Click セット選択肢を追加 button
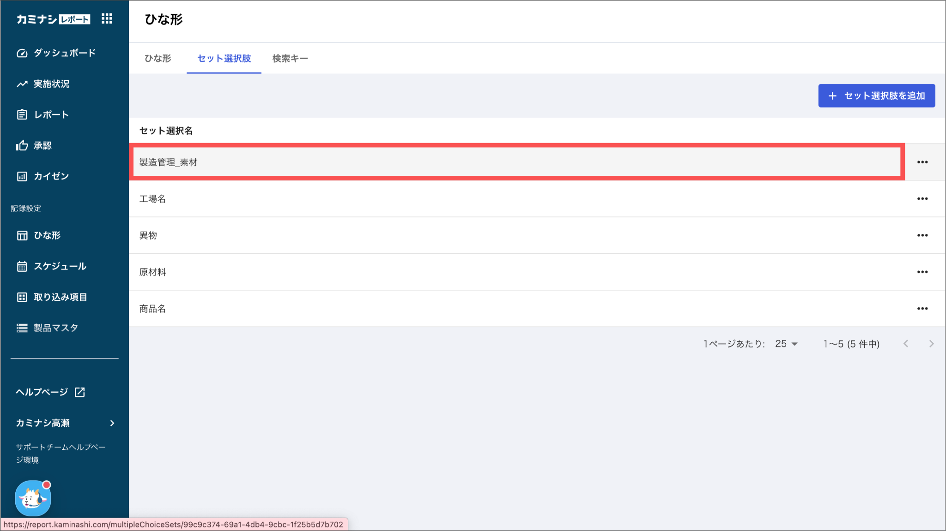 click(x=877, y=95)
